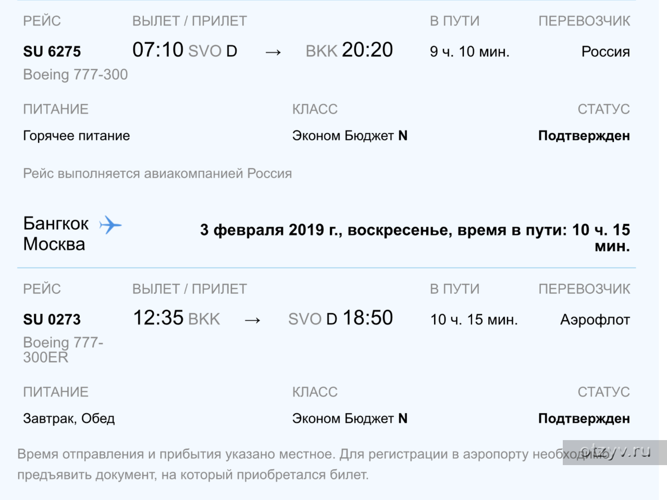The width and height of the screenshot is (667, 500).
Task: Click SVO D arrival code in second flight
Action: pyautogui.click(x=313, y=319)
